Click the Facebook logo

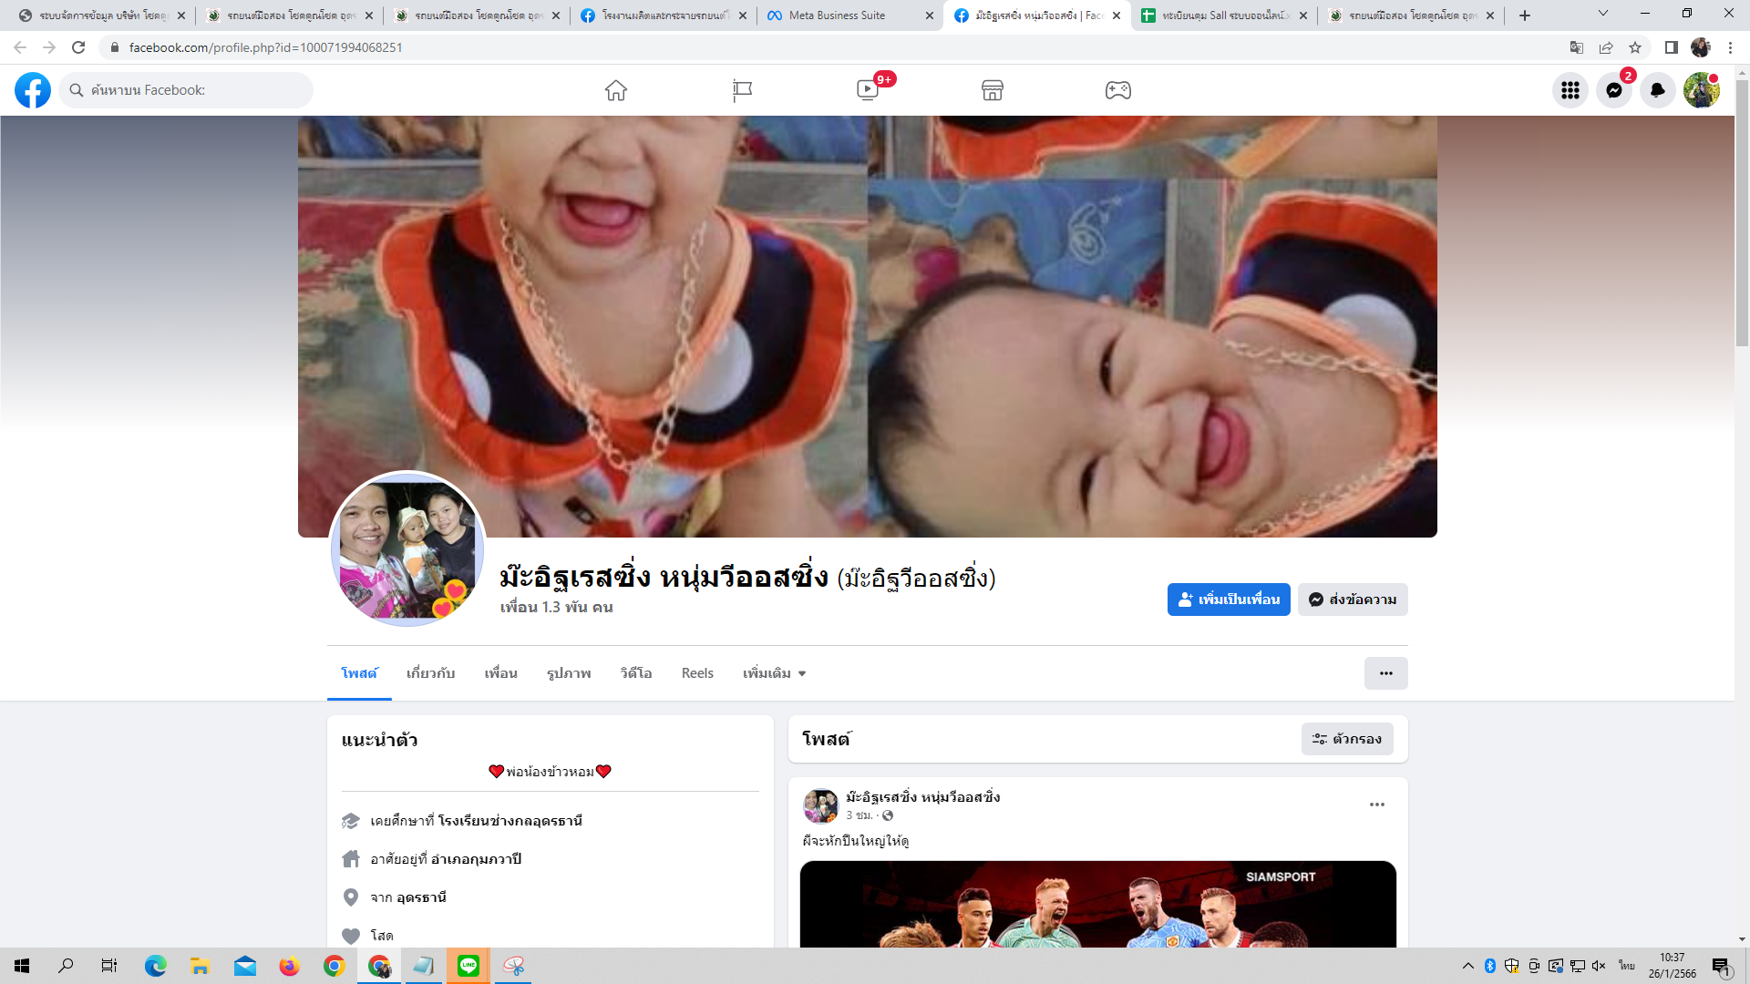tap(33, 90)
